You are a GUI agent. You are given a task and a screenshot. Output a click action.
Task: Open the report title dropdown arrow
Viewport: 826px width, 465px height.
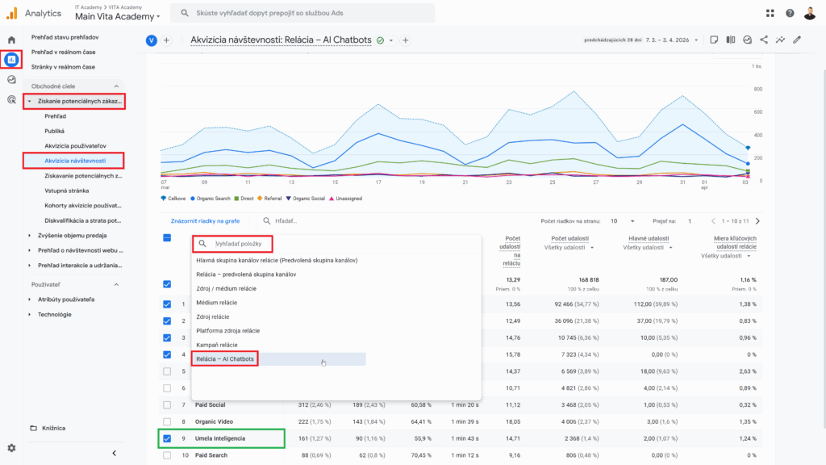click(x=391, y=40)
